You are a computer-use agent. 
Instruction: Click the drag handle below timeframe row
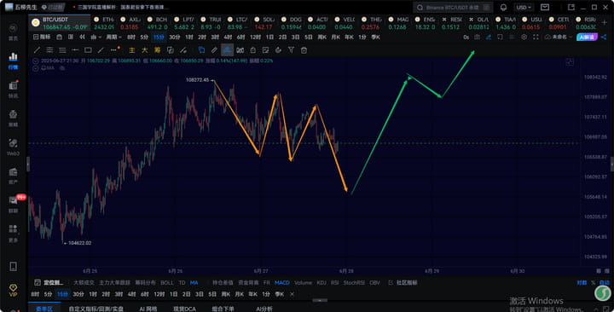pos(320,300)
